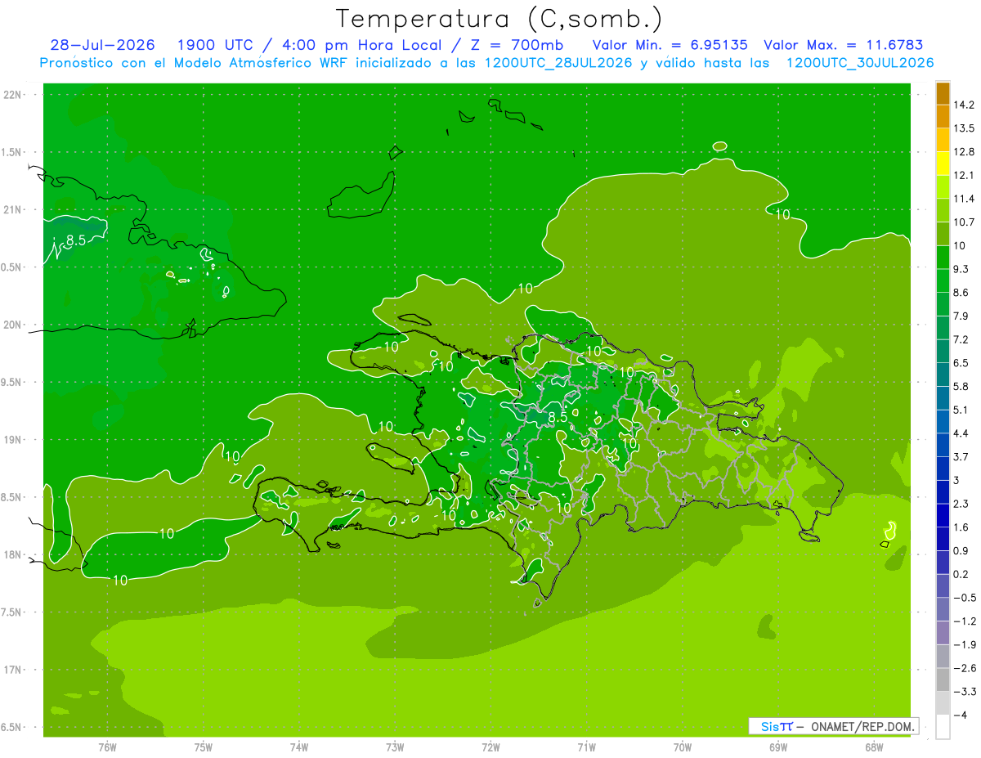Click the "12.1" colorbar value
The height and width of the screenshot is (758, 981).
964,175
